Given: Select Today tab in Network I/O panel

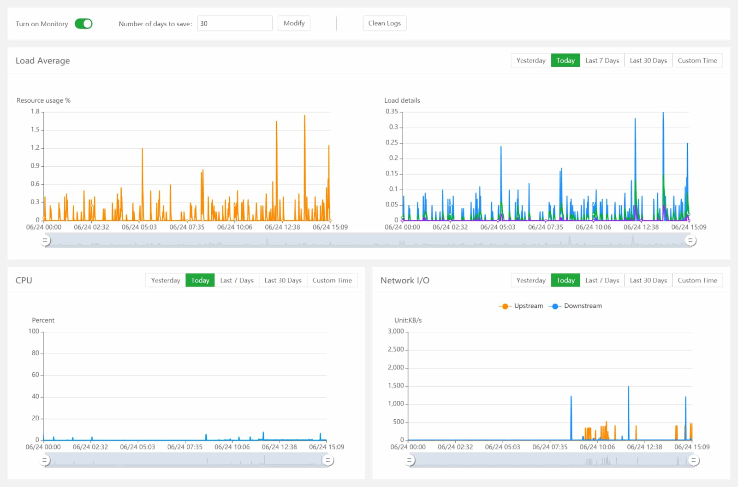Looking at the screenshot, I should [565, 280].
